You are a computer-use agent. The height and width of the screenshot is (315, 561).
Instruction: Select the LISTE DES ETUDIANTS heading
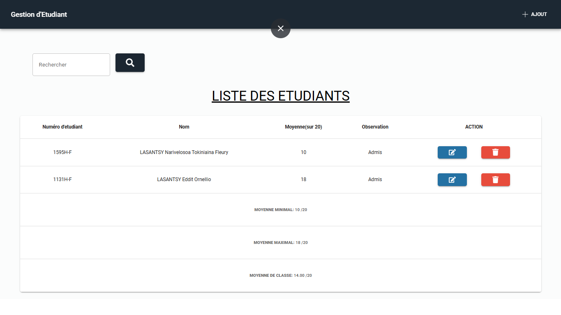281,96
